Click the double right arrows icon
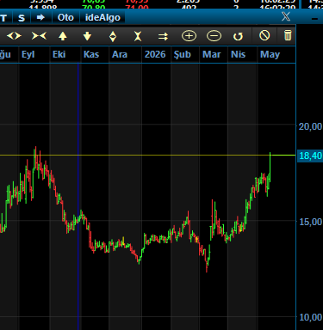This screenshot has width=323, height=330. coord(163,36)
